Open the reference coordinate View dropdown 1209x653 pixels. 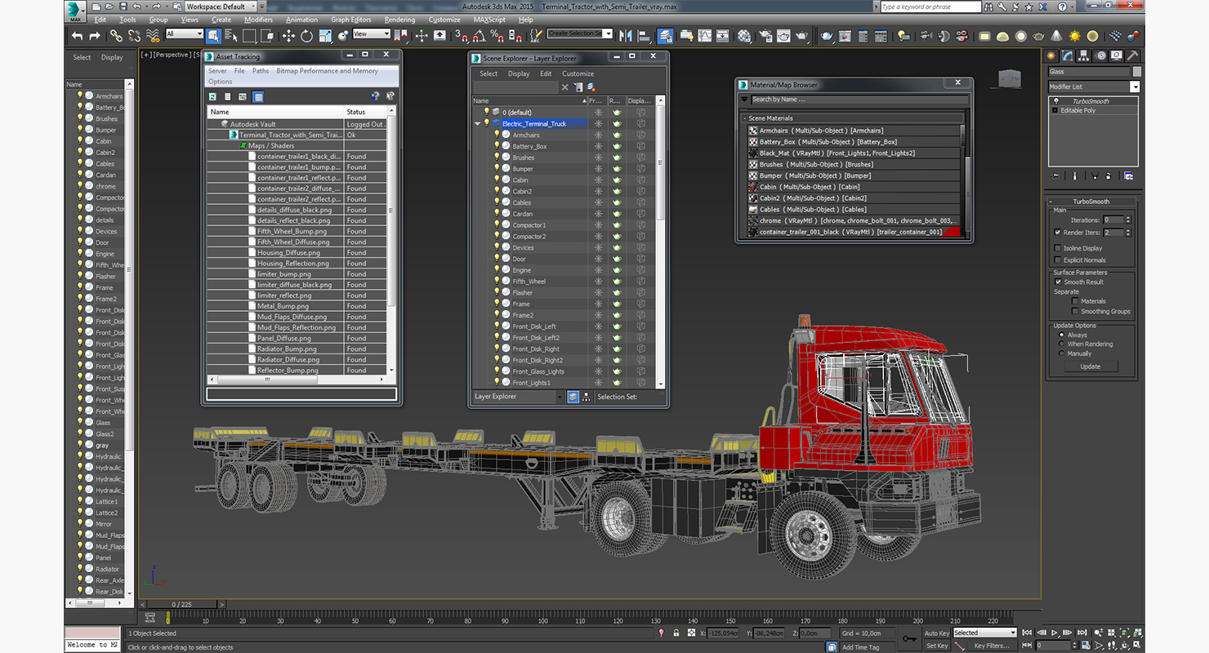click(x=372, y=33)
